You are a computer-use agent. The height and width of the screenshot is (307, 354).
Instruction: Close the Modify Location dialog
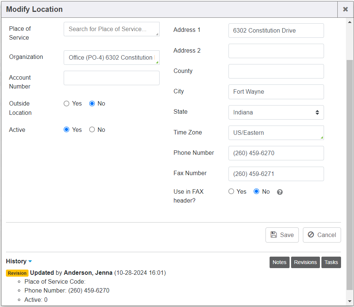point(345,9)
